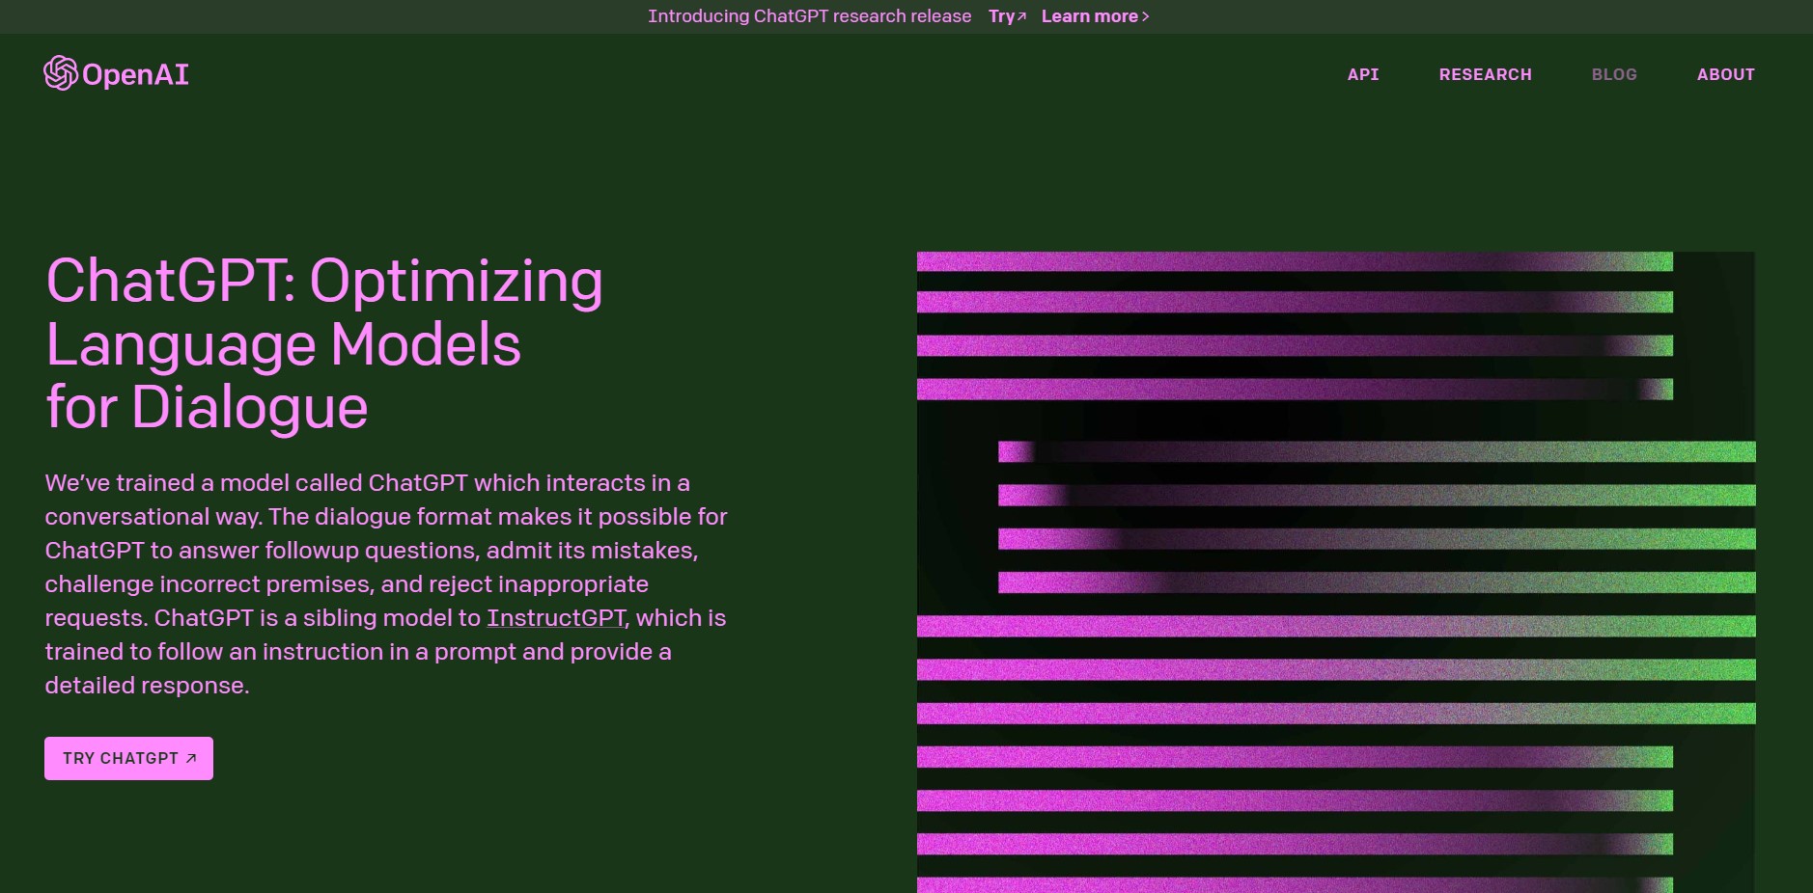Click the Try link in top banner
Viewport: 1813px width, 893px height.
[x=1001, y=16]
